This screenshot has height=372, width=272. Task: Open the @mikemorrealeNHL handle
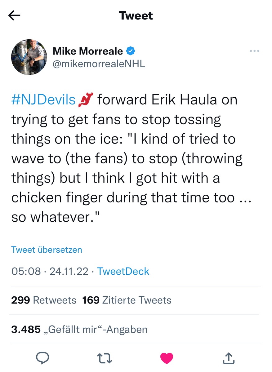coord(99,64)
